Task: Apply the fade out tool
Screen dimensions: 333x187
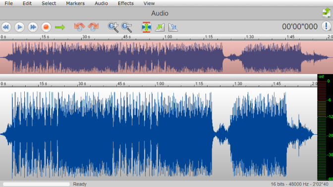Action: pos(173,27)
